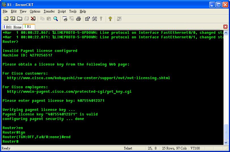Click the '25 Rows, 97 Cols' status
The image size is (230, 152).
click(174, 148)
